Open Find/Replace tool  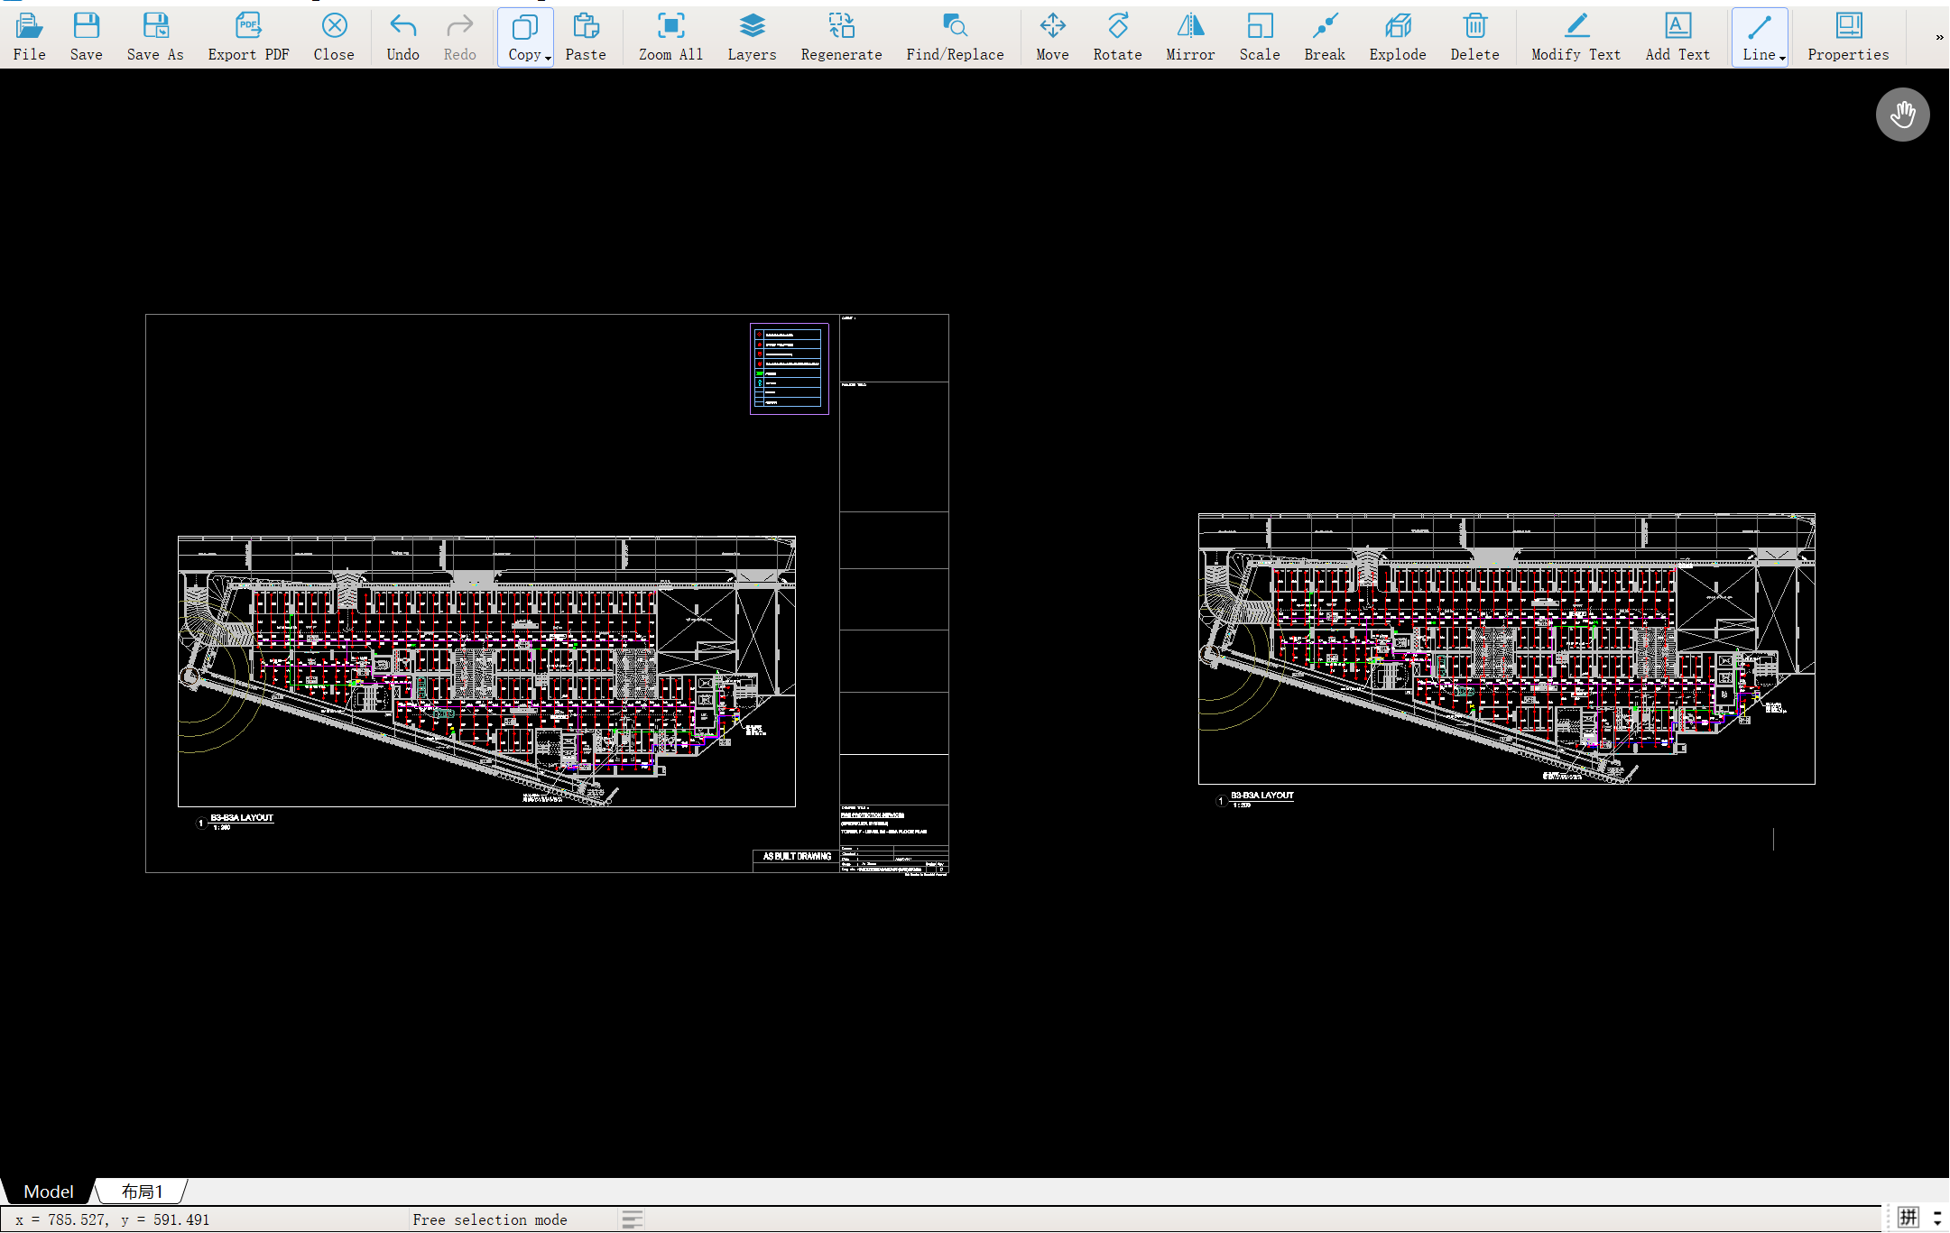tap(955, 36)
